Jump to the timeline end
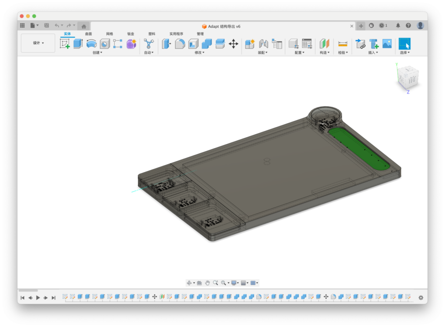445x327 pixels. 53,297
